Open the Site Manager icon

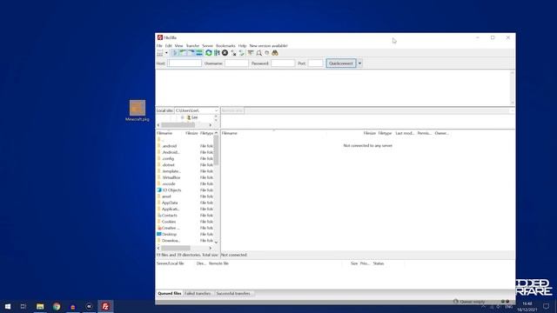coord(160,53)
